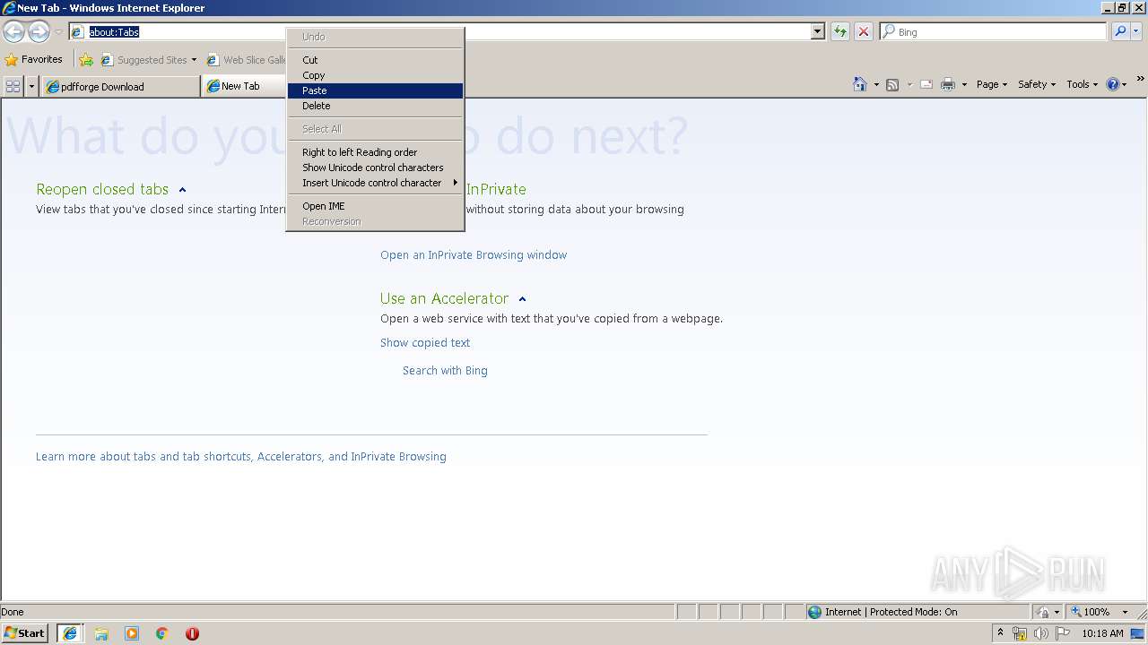The image size is (1148, 645).
Task: Click the Read Mail envelope icon
Action: point(926,84)
